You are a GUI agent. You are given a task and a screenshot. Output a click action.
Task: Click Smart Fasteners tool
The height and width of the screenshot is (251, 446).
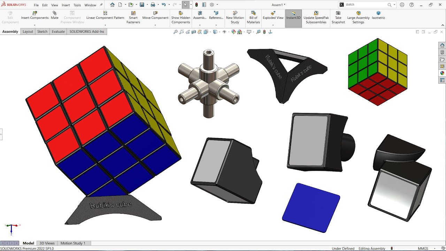coord(133,17)
